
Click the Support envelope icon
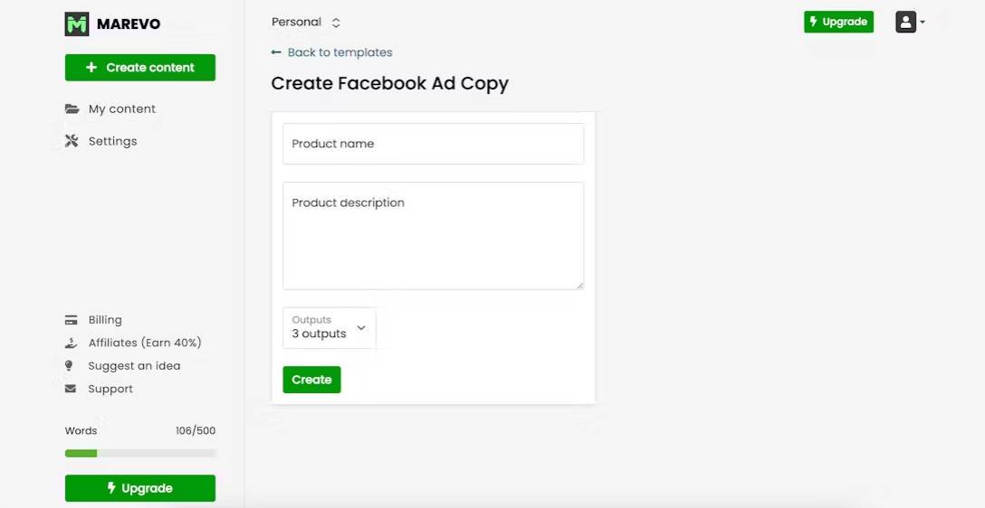(71, 390)
